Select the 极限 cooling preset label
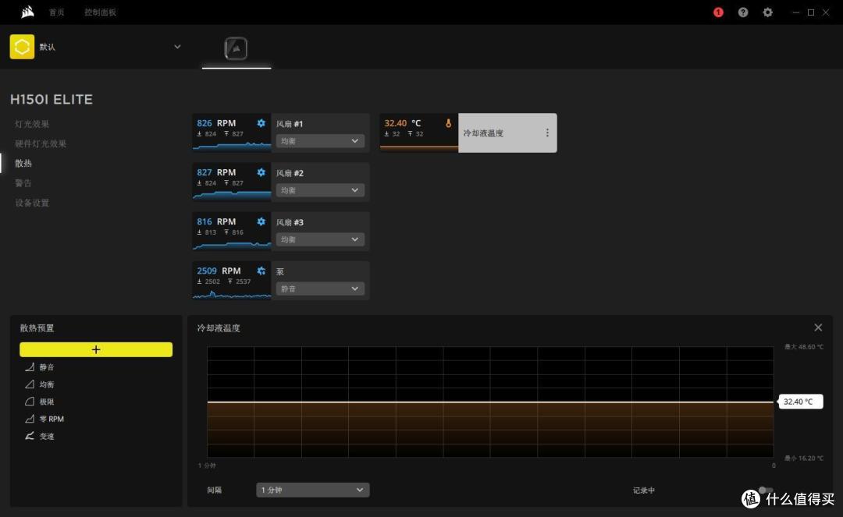 pyautogui.click(x=47, y=402)
